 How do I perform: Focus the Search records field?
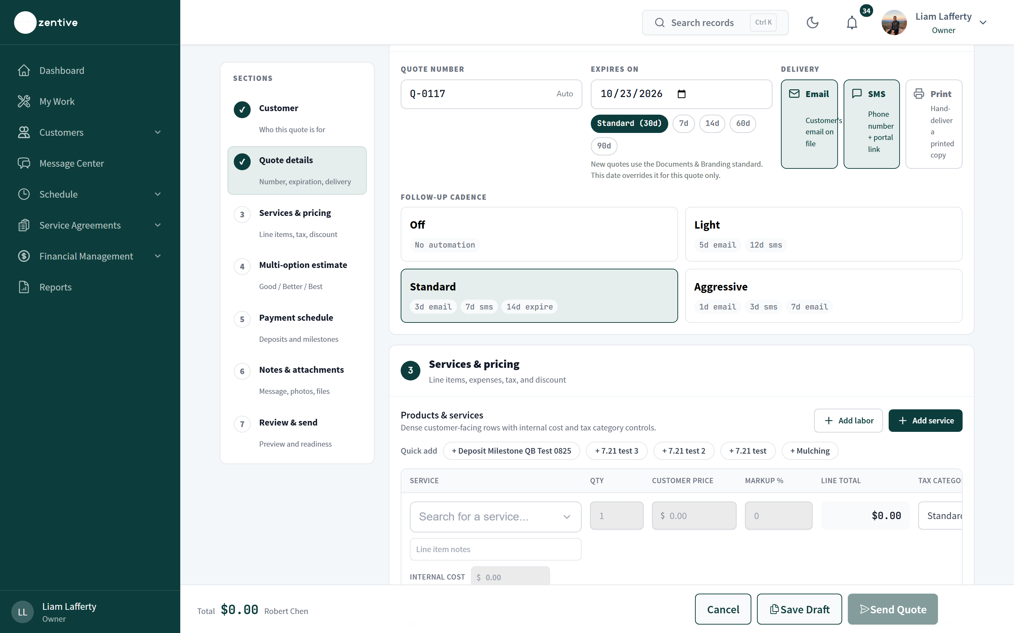click(715, 23)
